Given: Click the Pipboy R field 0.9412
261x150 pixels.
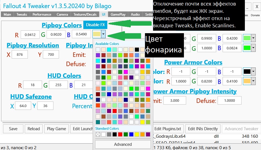Looking at the screenshot, I should (x=30, y=35).
